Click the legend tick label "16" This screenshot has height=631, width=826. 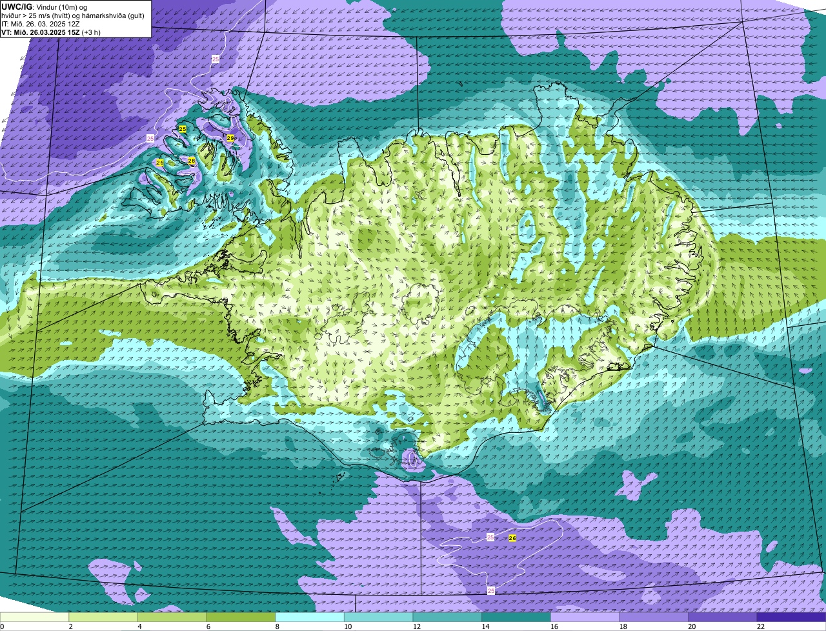[x=554, y=626]
